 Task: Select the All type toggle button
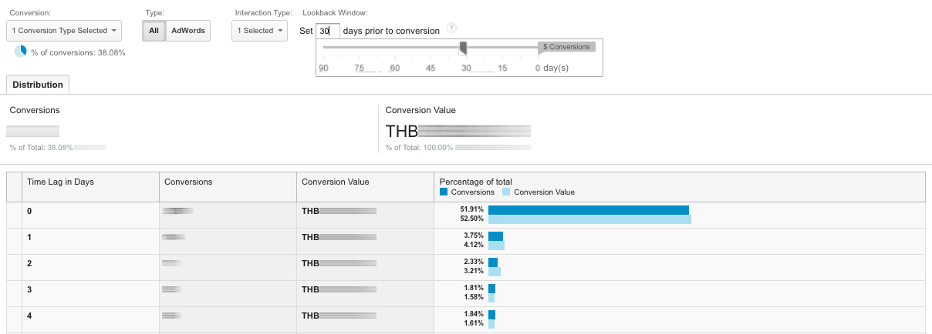(154, 31)
